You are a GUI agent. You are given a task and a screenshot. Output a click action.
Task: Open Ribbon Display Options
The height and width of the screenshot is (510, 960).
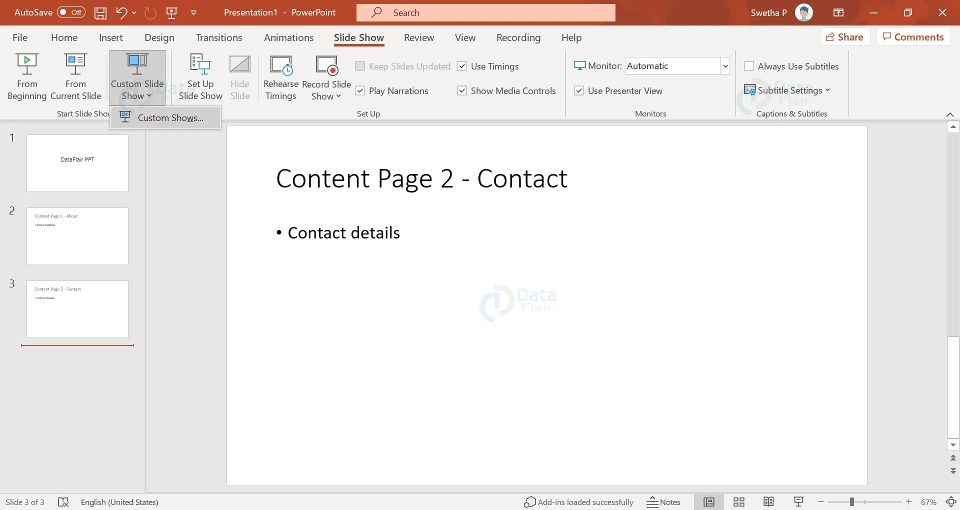click(x=838, y=12)
